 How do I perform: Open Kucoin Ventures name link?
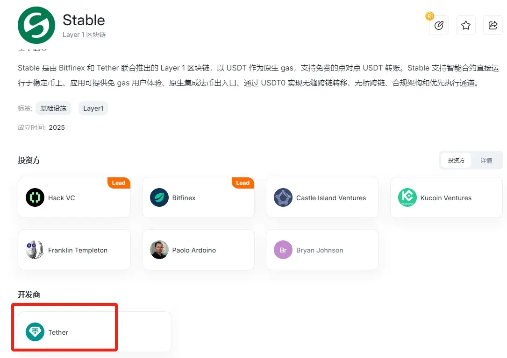(x=446, y=198)
